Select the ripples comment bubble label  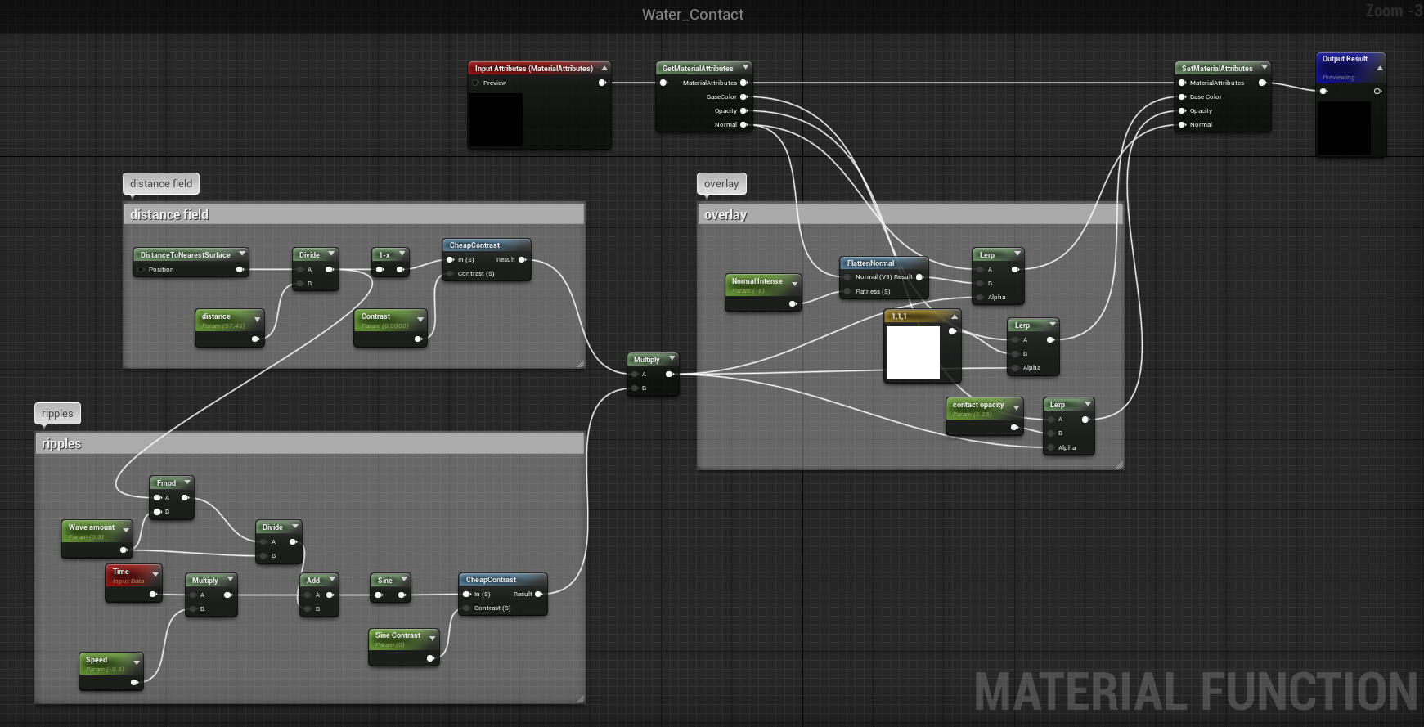pos(57,414)
